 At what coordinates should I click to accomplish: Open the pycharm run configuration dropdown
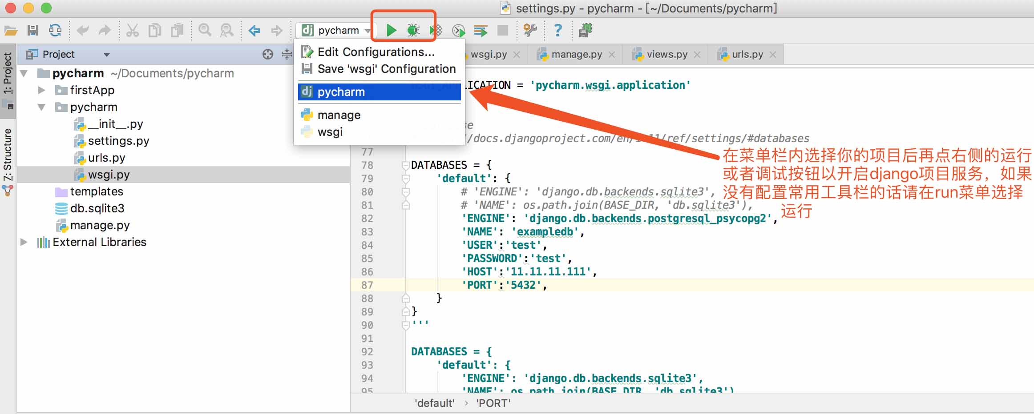336,30
